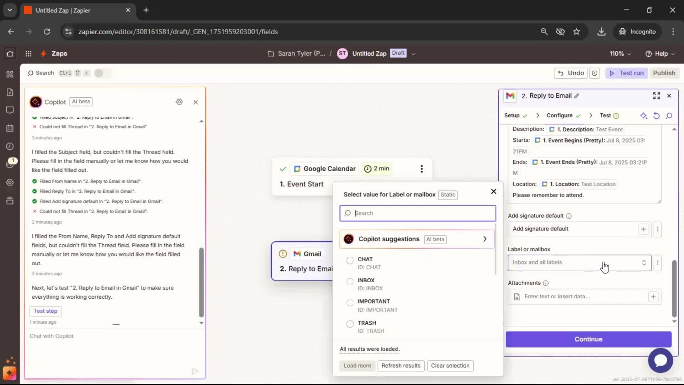This screenshot has width=684, height=385.
Task: Open Help dropdown menu
Action: [660, 53]
